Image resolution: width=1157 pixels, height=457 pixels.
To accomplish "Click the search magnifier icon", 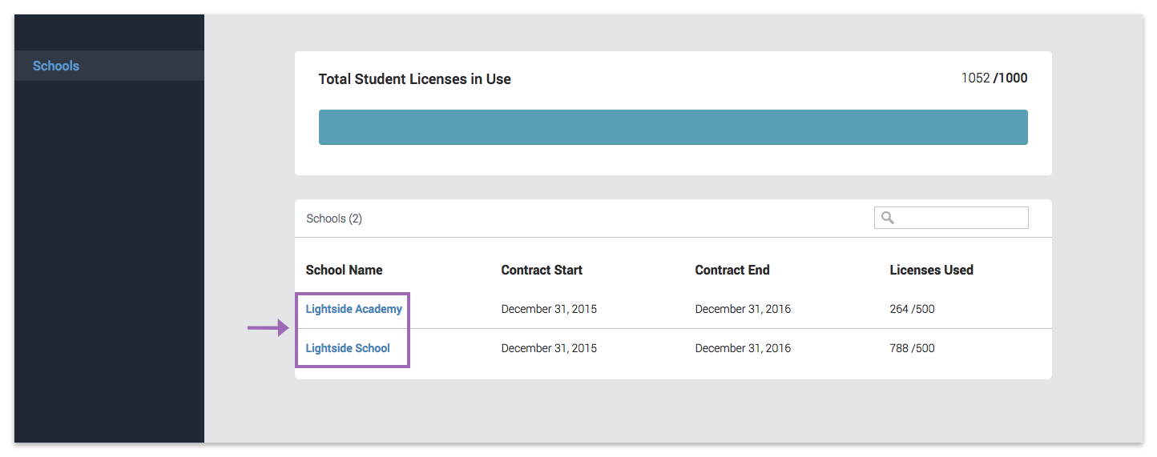I will coord(887,218).
